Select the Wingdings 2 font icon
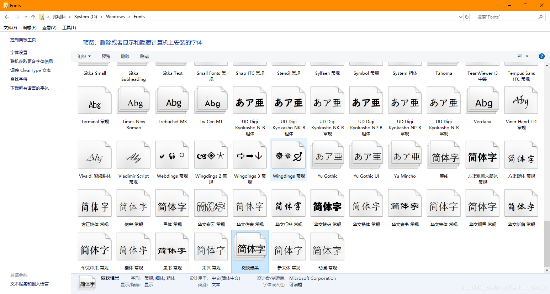Image resolution: width=550 pixels, height=294 pixels. coord(211,155)
